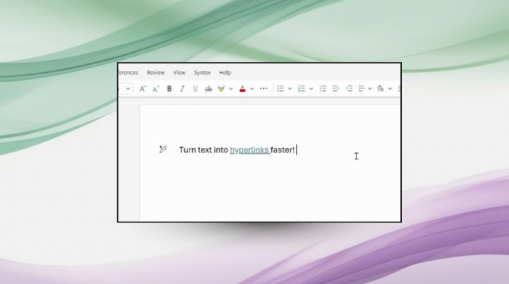
Task: Click the paragraph alignment icon
Action: (361, 89)
